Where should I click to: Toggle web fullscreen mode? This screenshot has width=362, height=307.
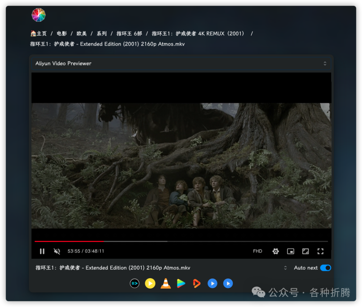305,251
